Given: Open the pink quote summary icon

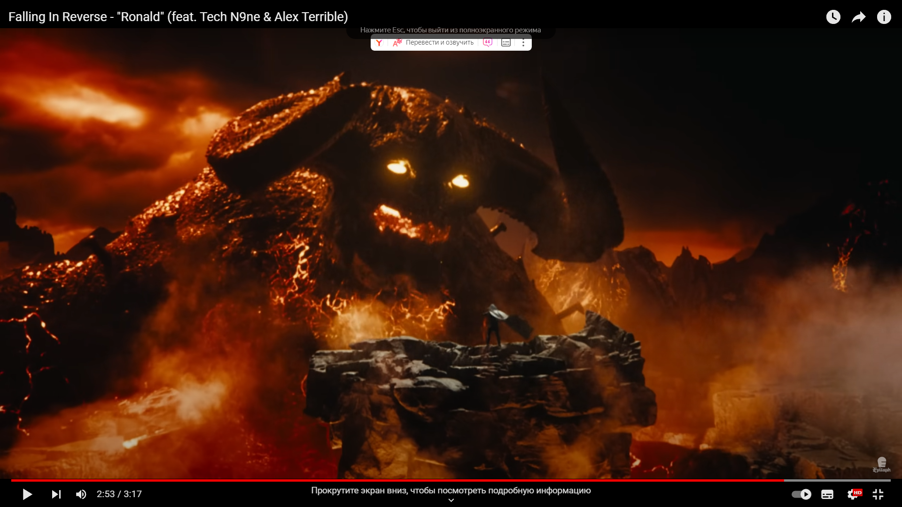Looking at the screenshot, I should (488, 43).
